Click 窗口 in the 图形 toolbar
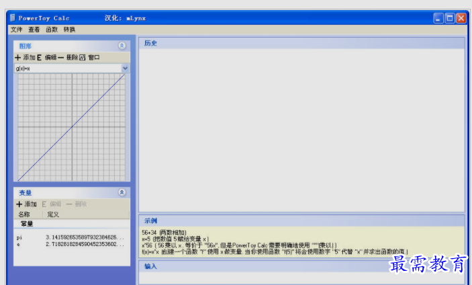This screenshot has height=285, width=472. point(90,57)
